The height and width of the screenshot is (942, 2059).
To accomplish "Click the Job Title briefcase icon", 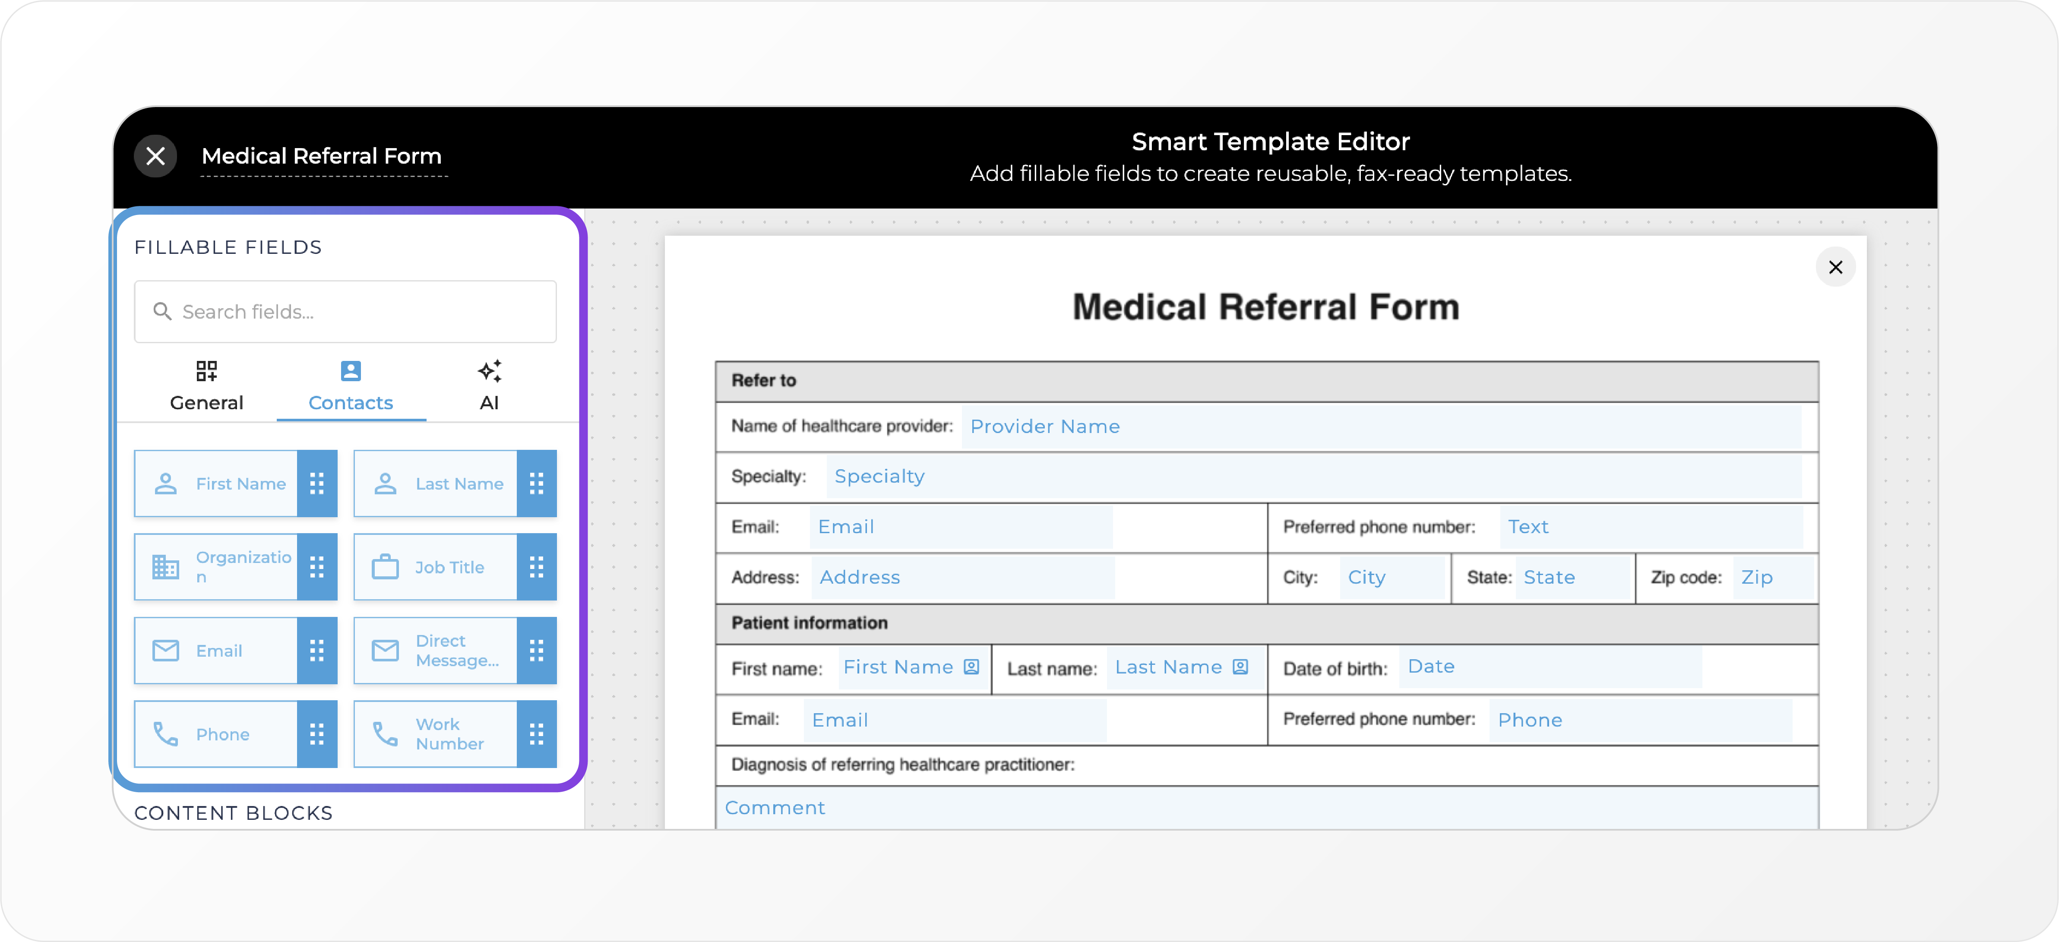I will tap(384, 567).
